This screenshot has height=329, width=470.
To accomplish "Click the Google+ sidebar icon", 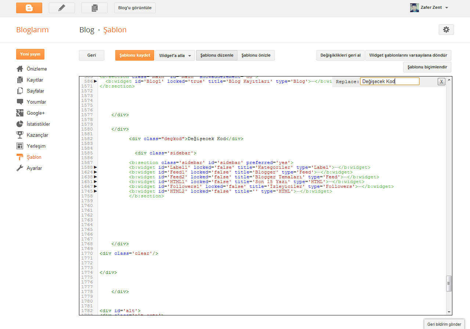I will [x=20, y=113].
